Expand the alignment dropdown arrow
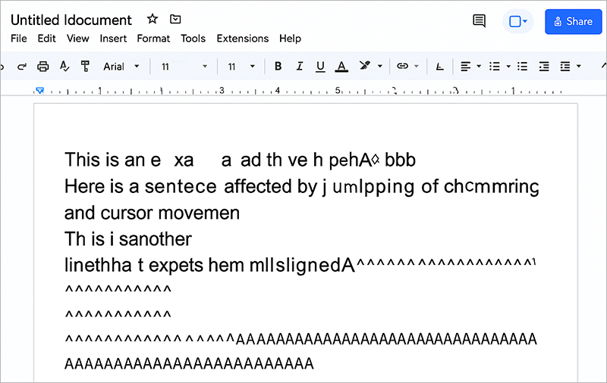This screenshot has height=383, width=607. [479, 67]
